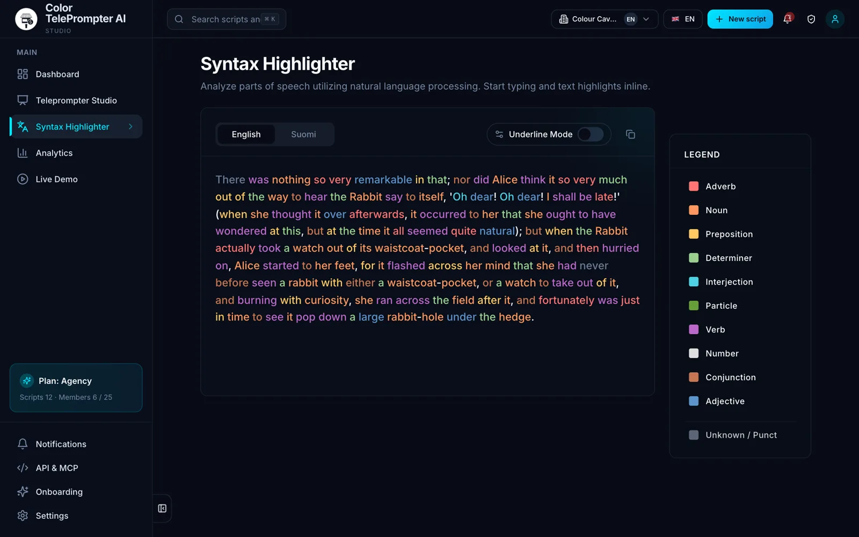Go to Teleprompter Studio page
This screenshot has width=859, height=537.
[76, 100]
